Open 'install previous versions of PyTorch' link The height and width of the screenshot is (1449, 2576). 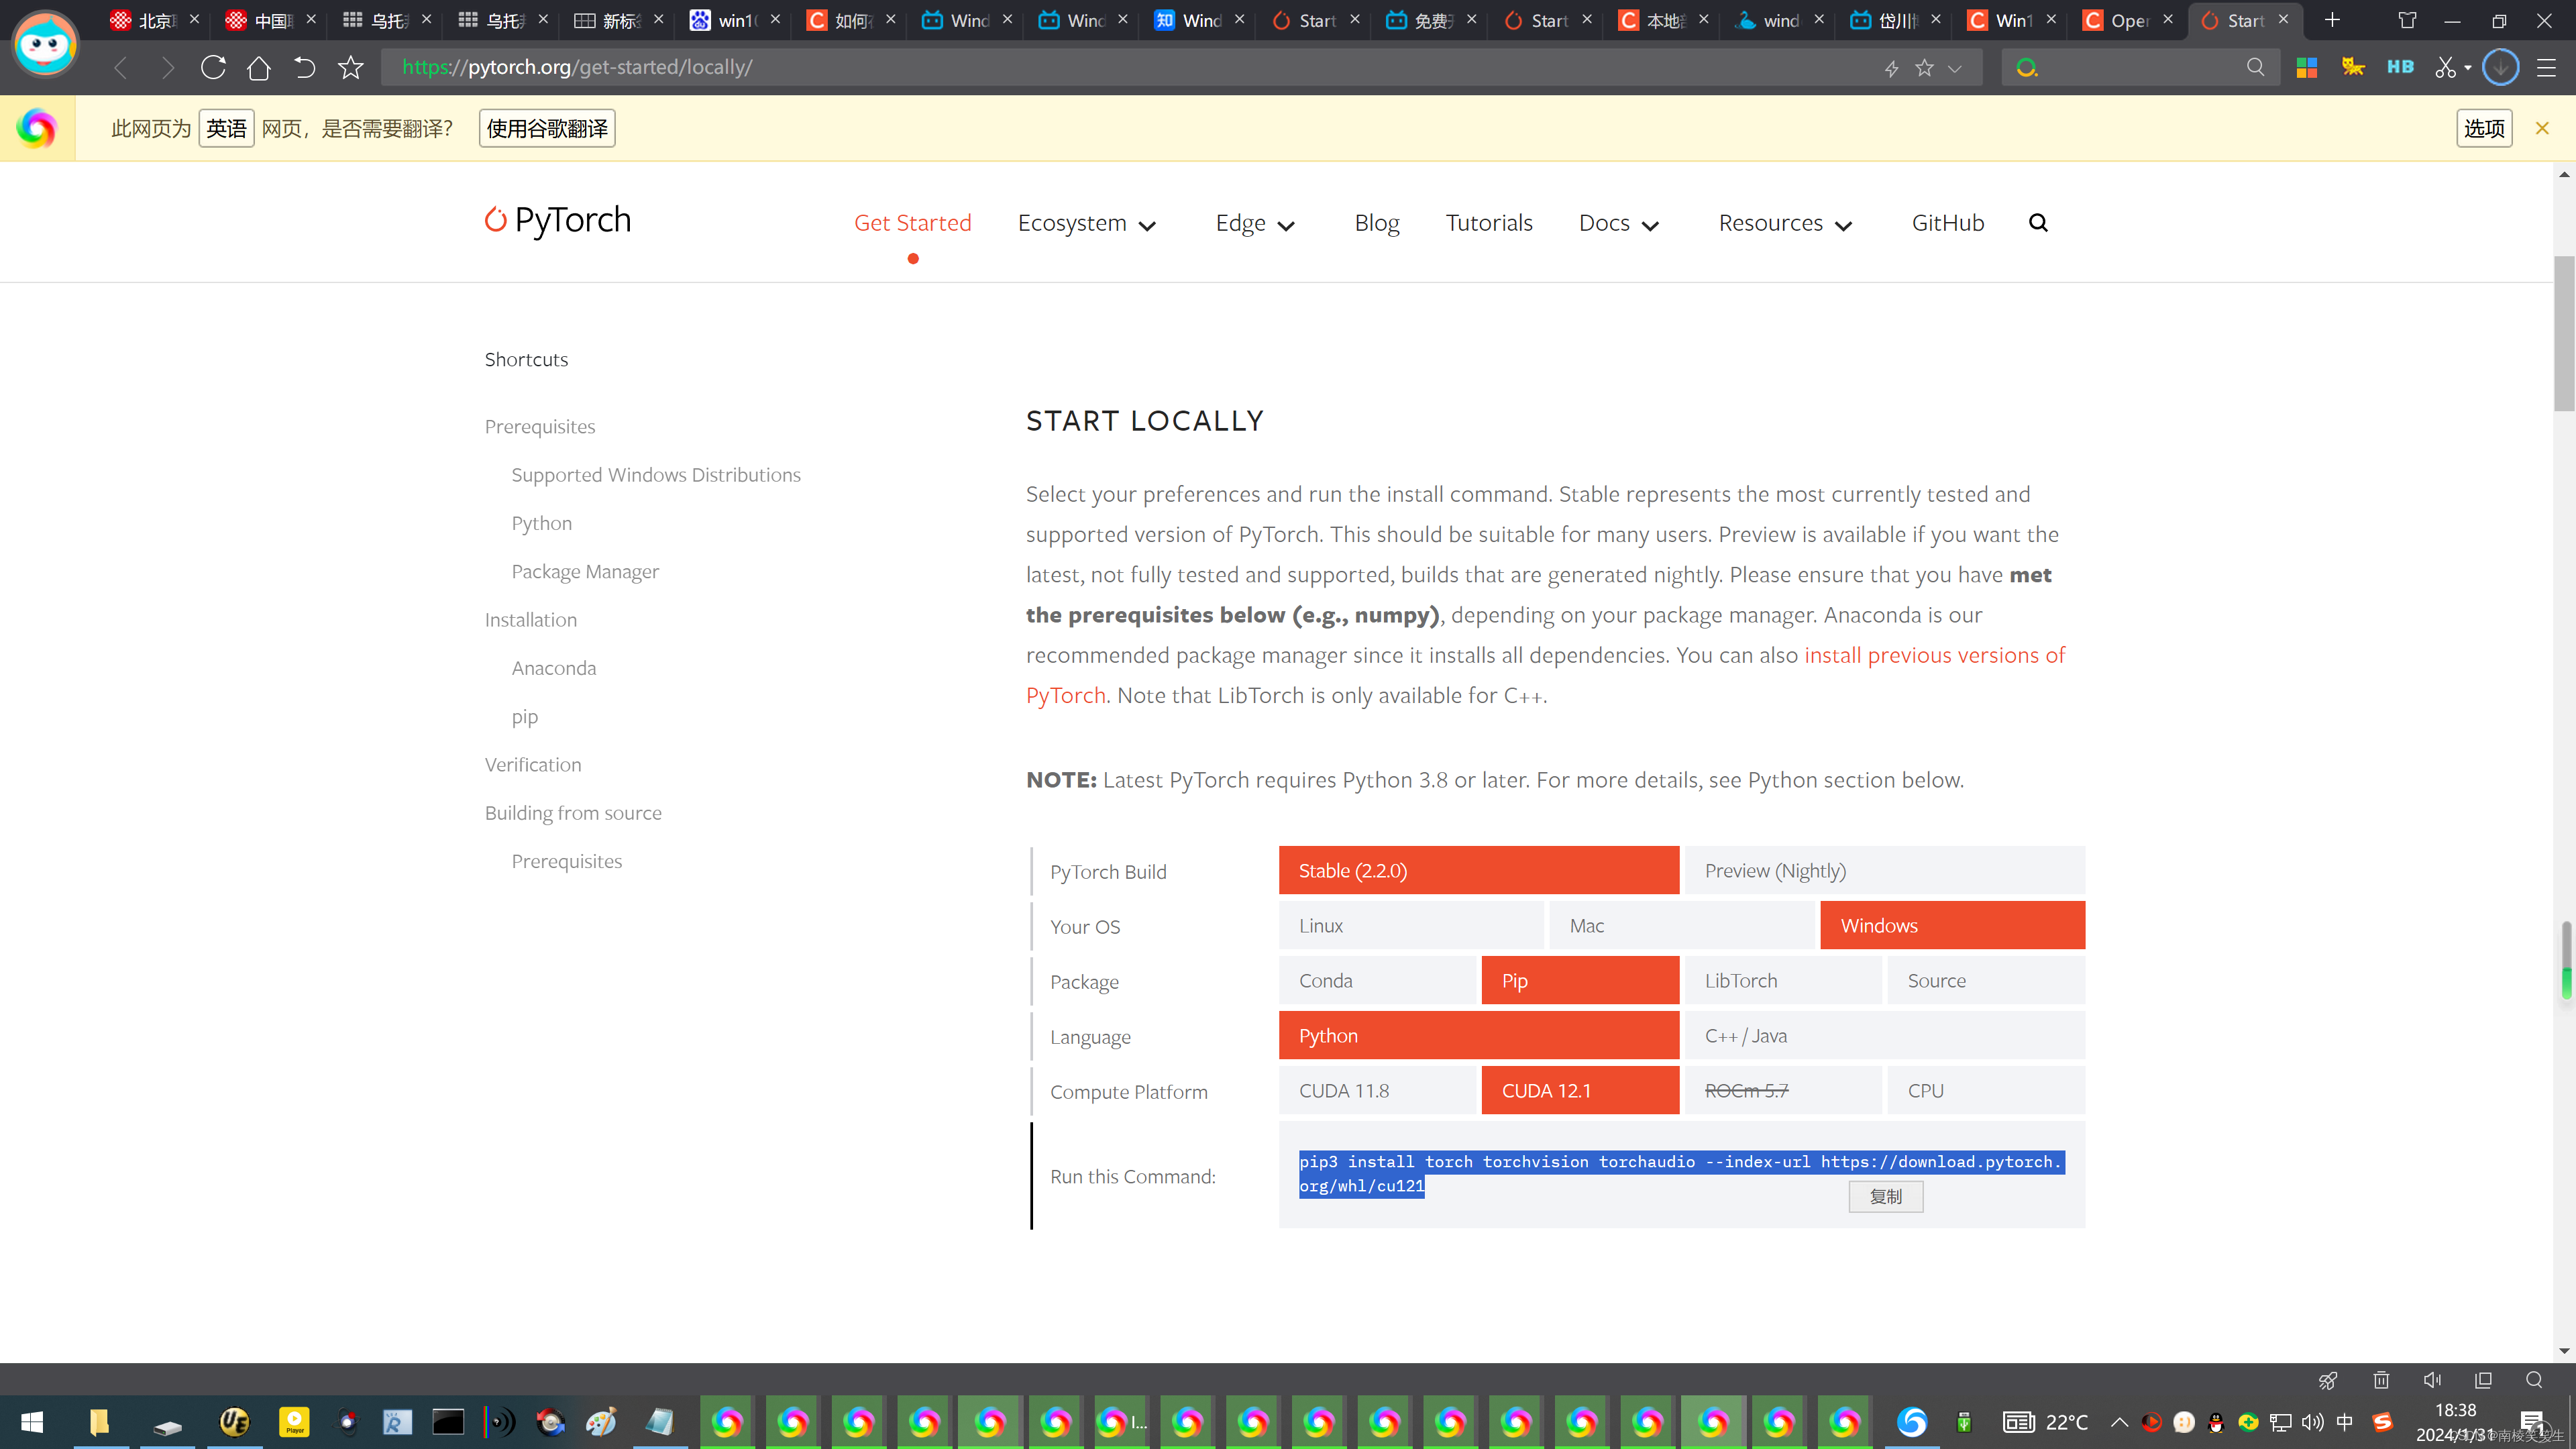(x=1934, y=655)
